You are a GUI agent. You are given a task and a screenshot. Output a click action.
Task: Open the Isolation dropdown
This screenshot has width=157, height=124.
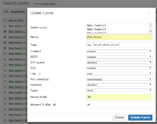(119, 85)
